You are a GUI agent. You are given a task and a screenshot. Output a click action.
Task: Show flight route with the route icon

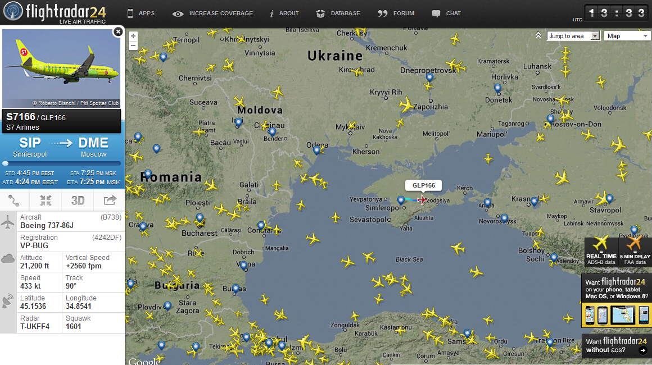[14, 200]
